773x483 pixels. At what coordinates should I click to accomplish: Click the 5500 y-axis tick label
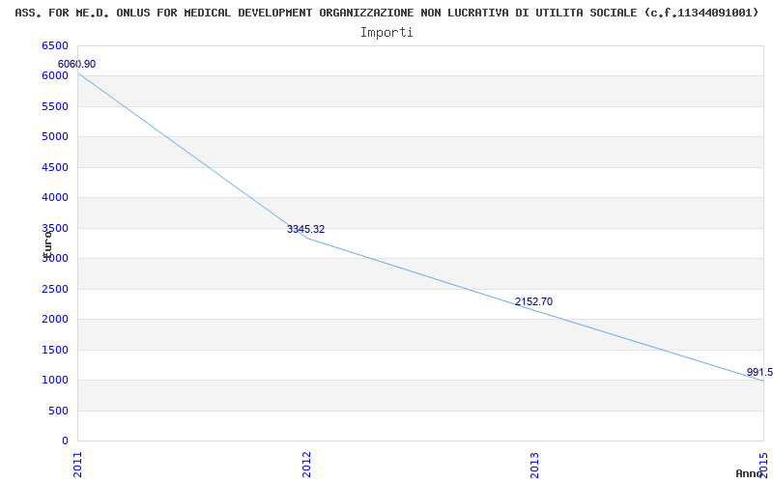point(55,106)
